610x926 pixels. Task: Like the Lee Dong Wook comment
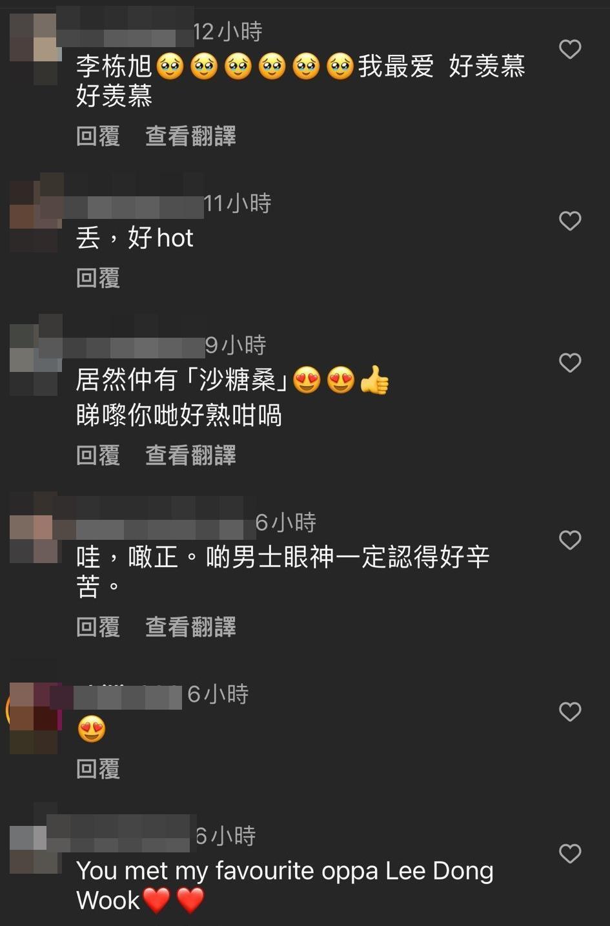click(570, 854)
